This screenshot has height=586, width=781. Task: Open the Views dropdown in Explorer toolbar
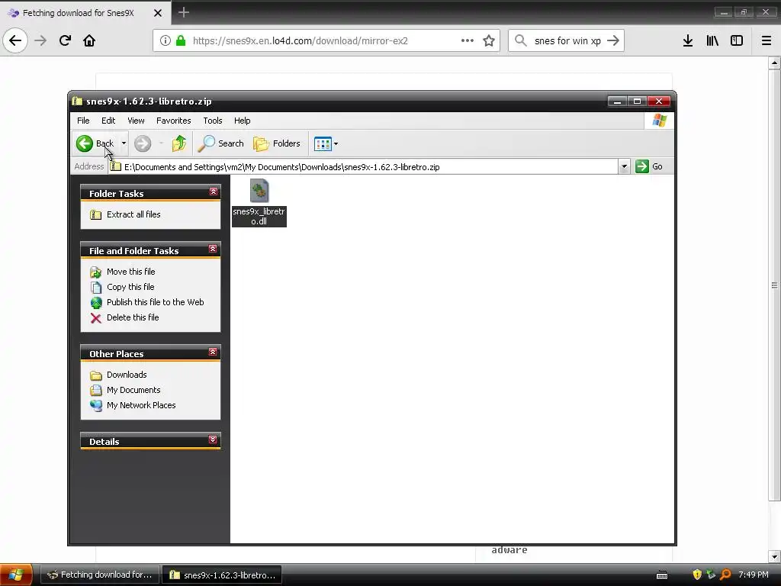326,143
